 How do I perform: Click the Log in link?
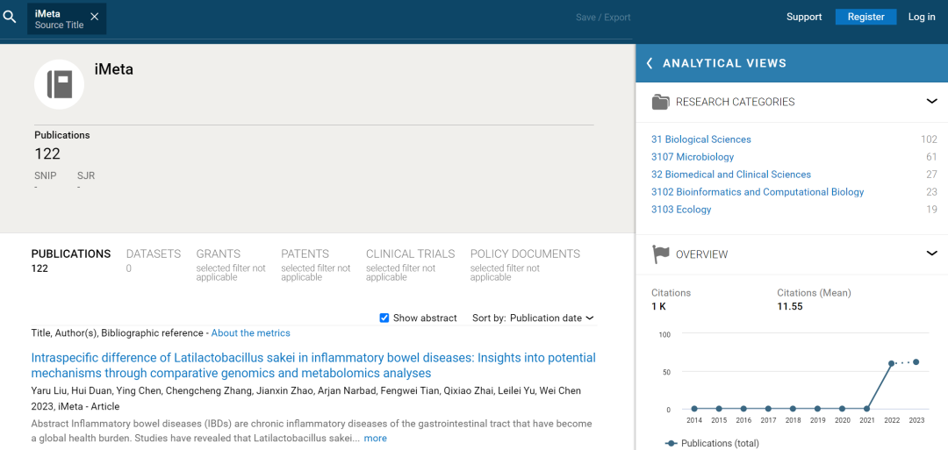coord(922,17)
